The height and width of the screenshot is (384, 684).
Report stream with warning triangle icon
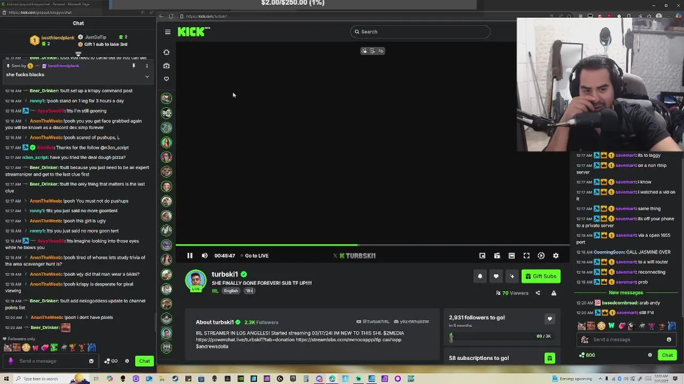554,293
